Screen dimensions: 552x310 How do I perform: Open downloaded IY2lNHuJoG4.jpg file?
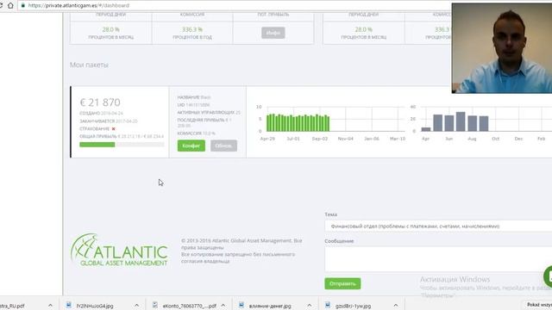point(94,306)
